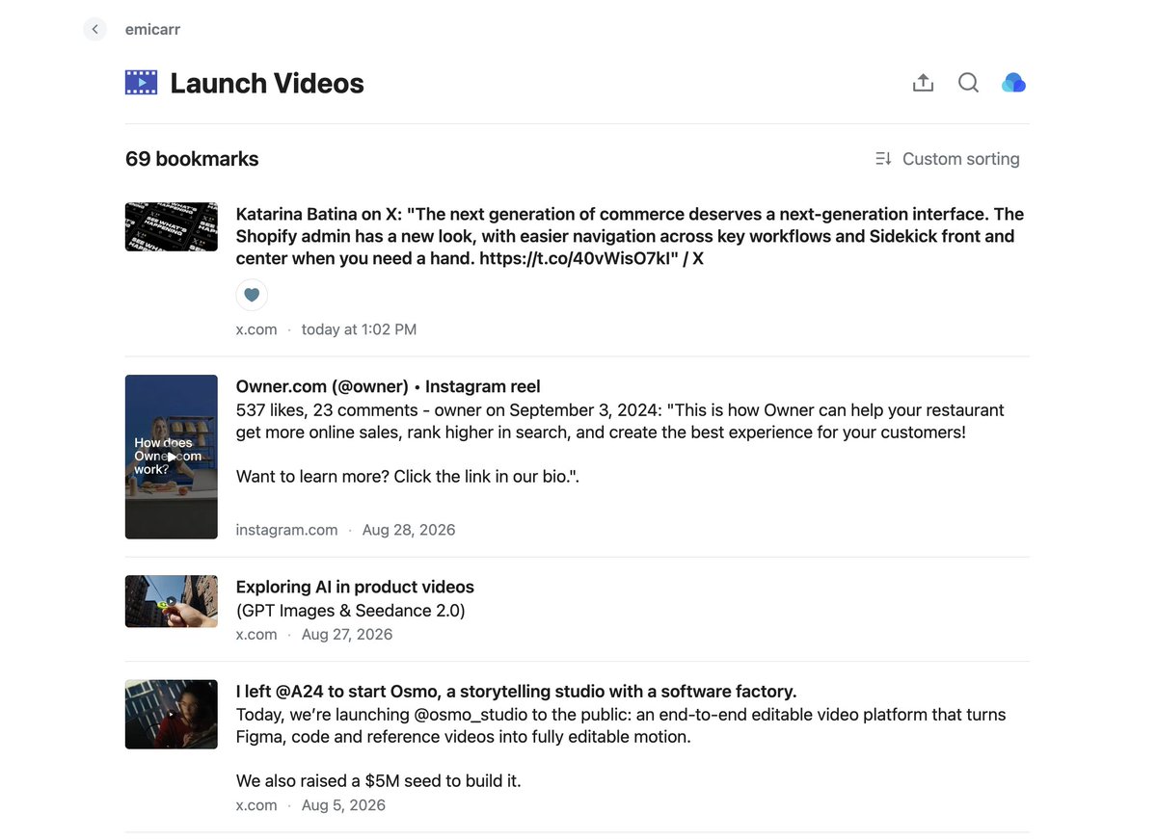
Task: Click the 'Aug 27, 2026' date
Action: tap(347, 634)
